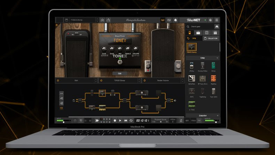Screen dimensions: 275x155
Task: Open the tape recorder view icon
Action: (163, 20)
